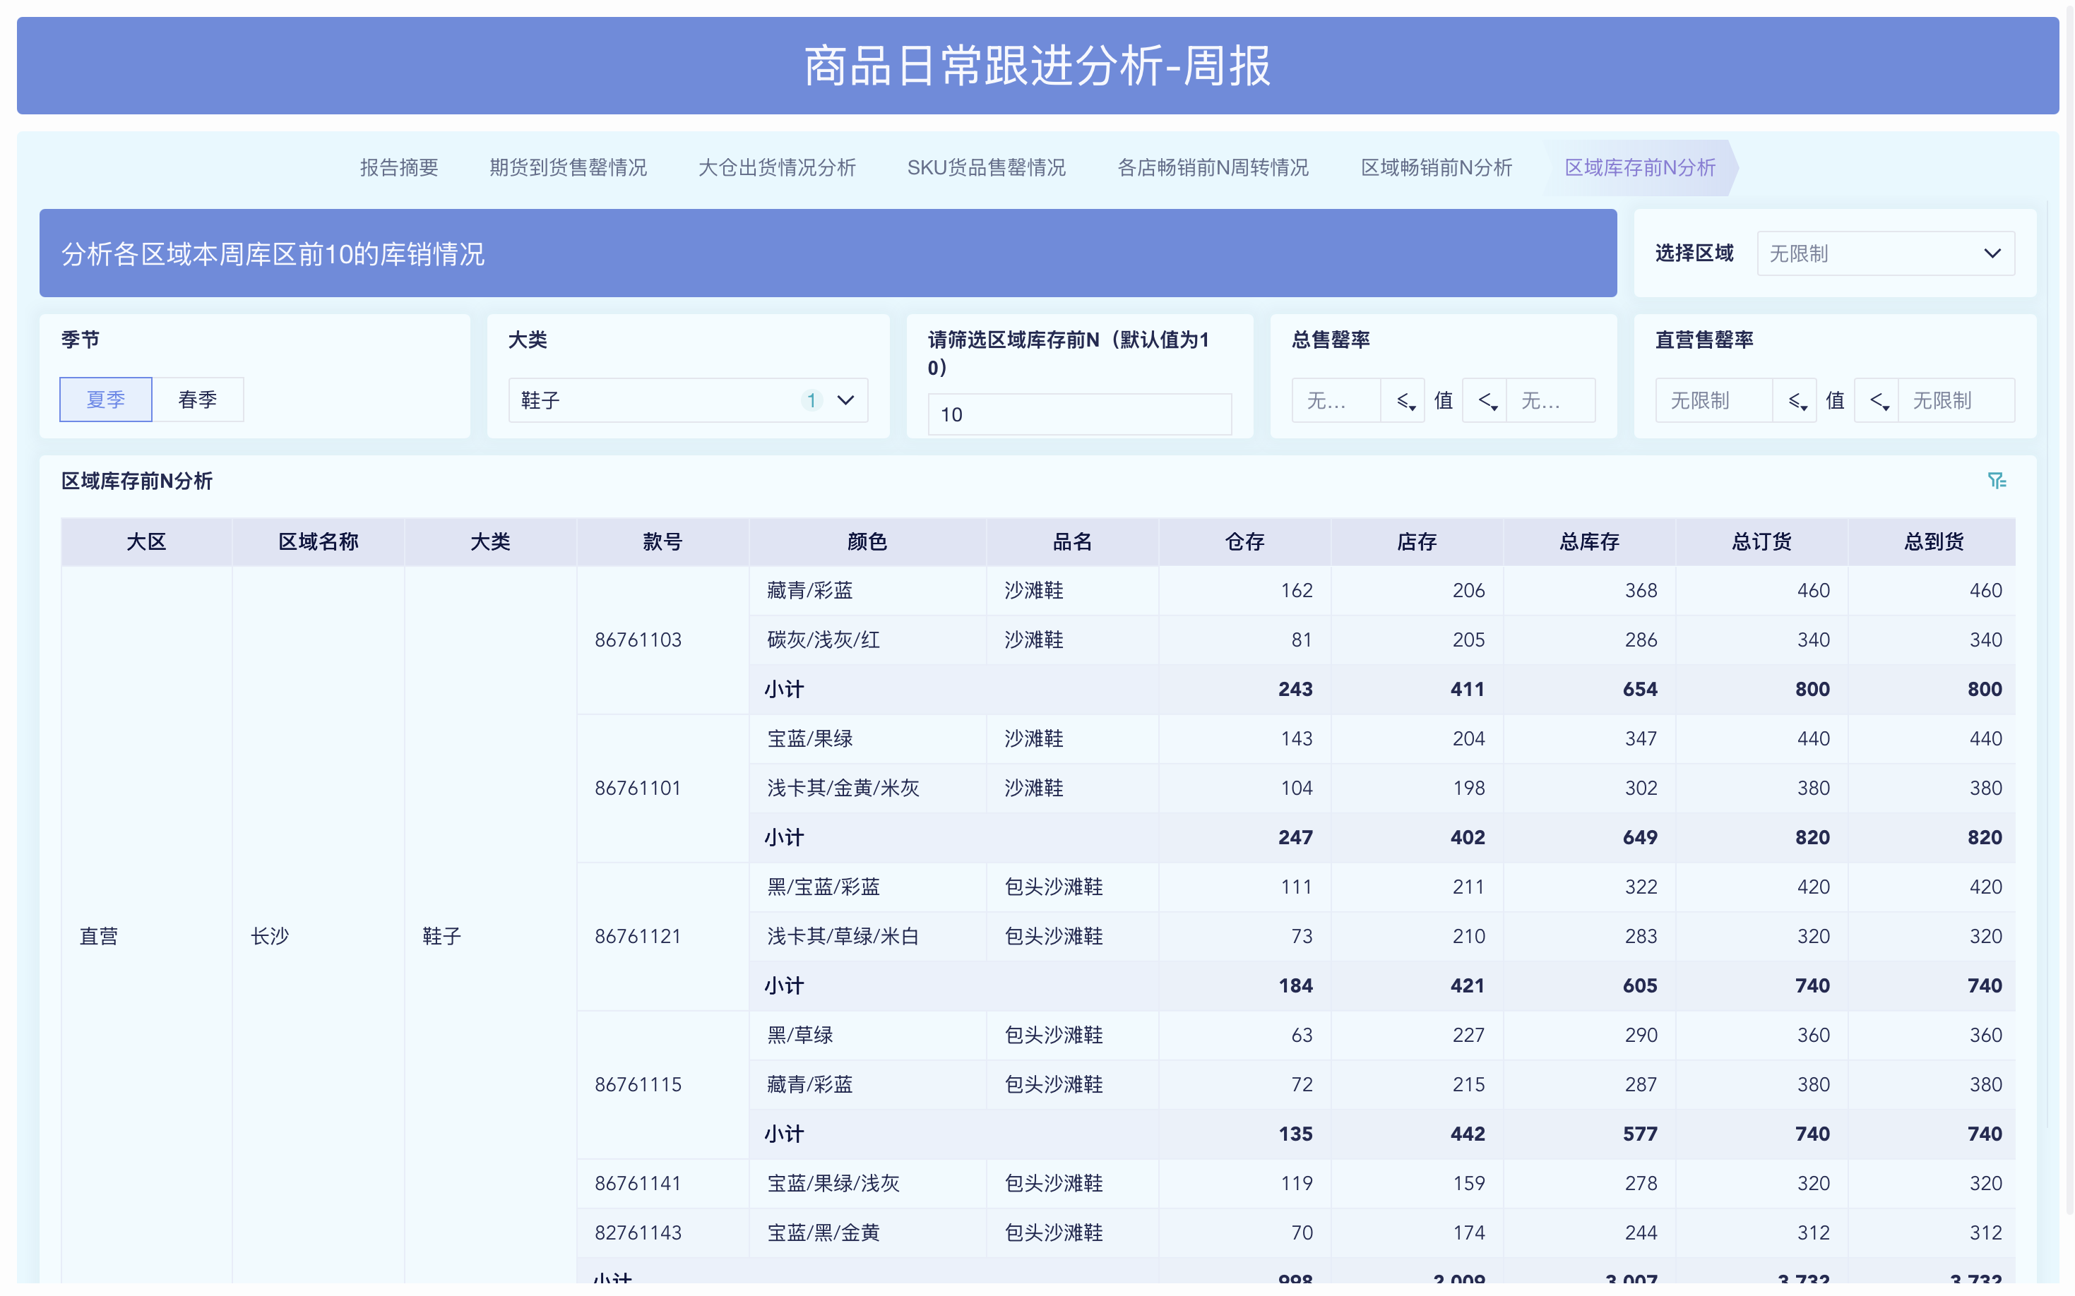Open the right < operator dropdown under 总售罄率
The width and height of the screenshot is (2075, 1296).
tap(1485, 400)
